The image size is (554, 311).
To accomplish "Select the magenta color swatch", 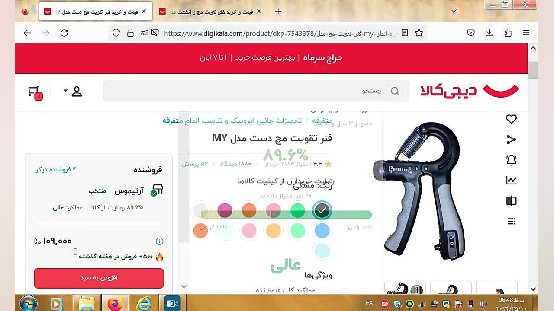I will 225,210.
